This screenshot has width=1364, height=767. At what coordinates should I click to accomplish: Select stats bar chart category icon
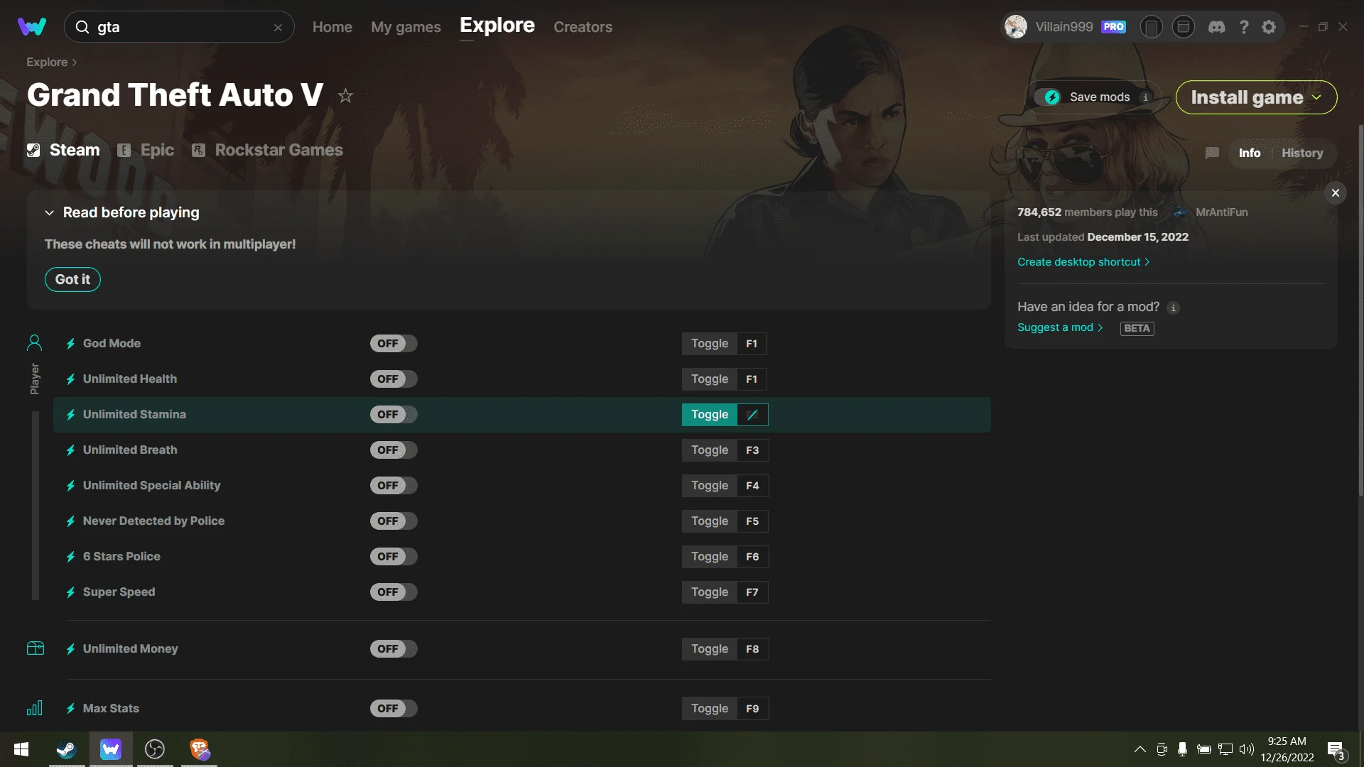34,708
